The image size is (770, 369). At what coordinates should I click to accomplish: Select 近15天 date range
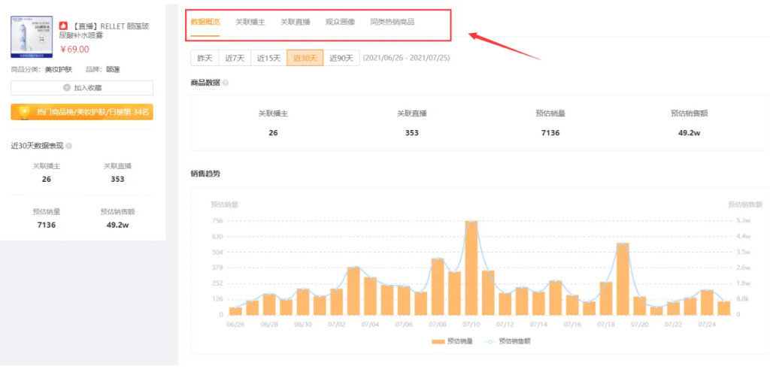[x=269, y=58]
